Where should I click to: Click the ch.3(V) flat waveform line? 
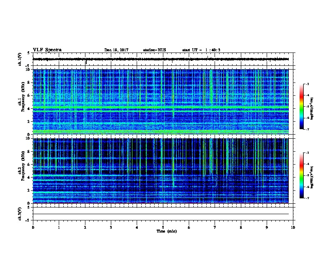pyautogui.click(x=161, y=214)
